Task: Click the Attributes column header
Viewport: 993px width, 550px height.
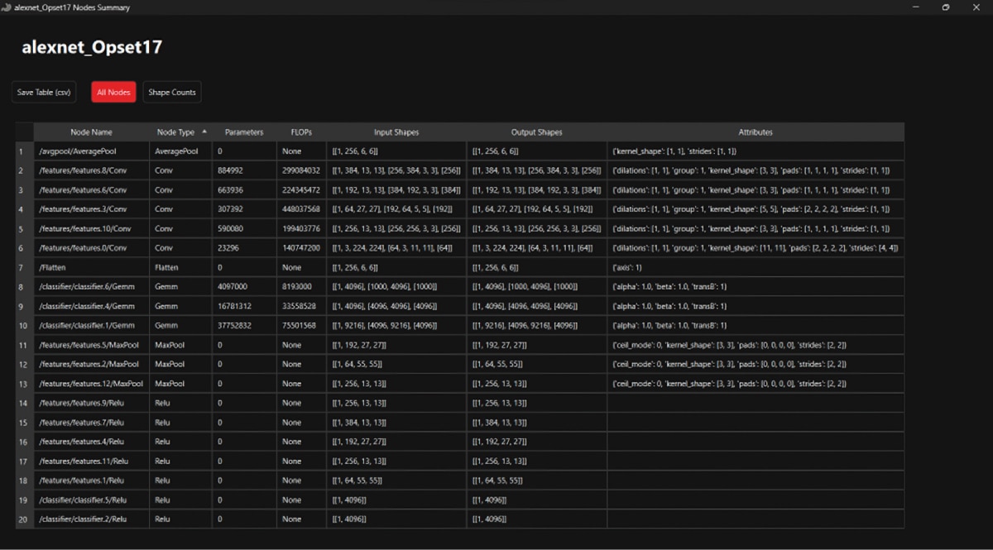Action: [x=756, y=132]
